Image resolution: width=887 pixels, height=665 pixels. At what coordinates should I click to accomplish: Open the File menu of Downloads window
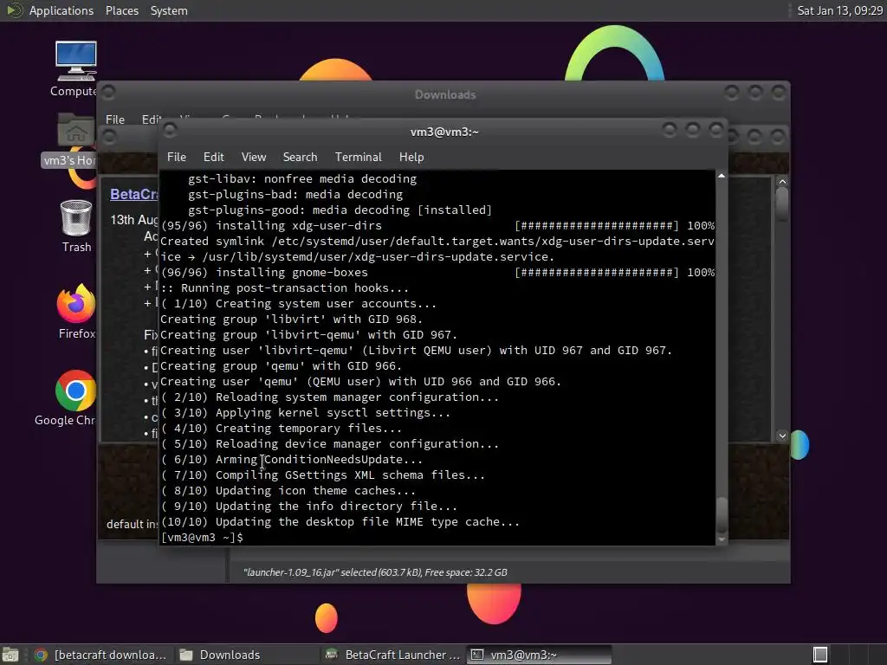pos(115,119)
